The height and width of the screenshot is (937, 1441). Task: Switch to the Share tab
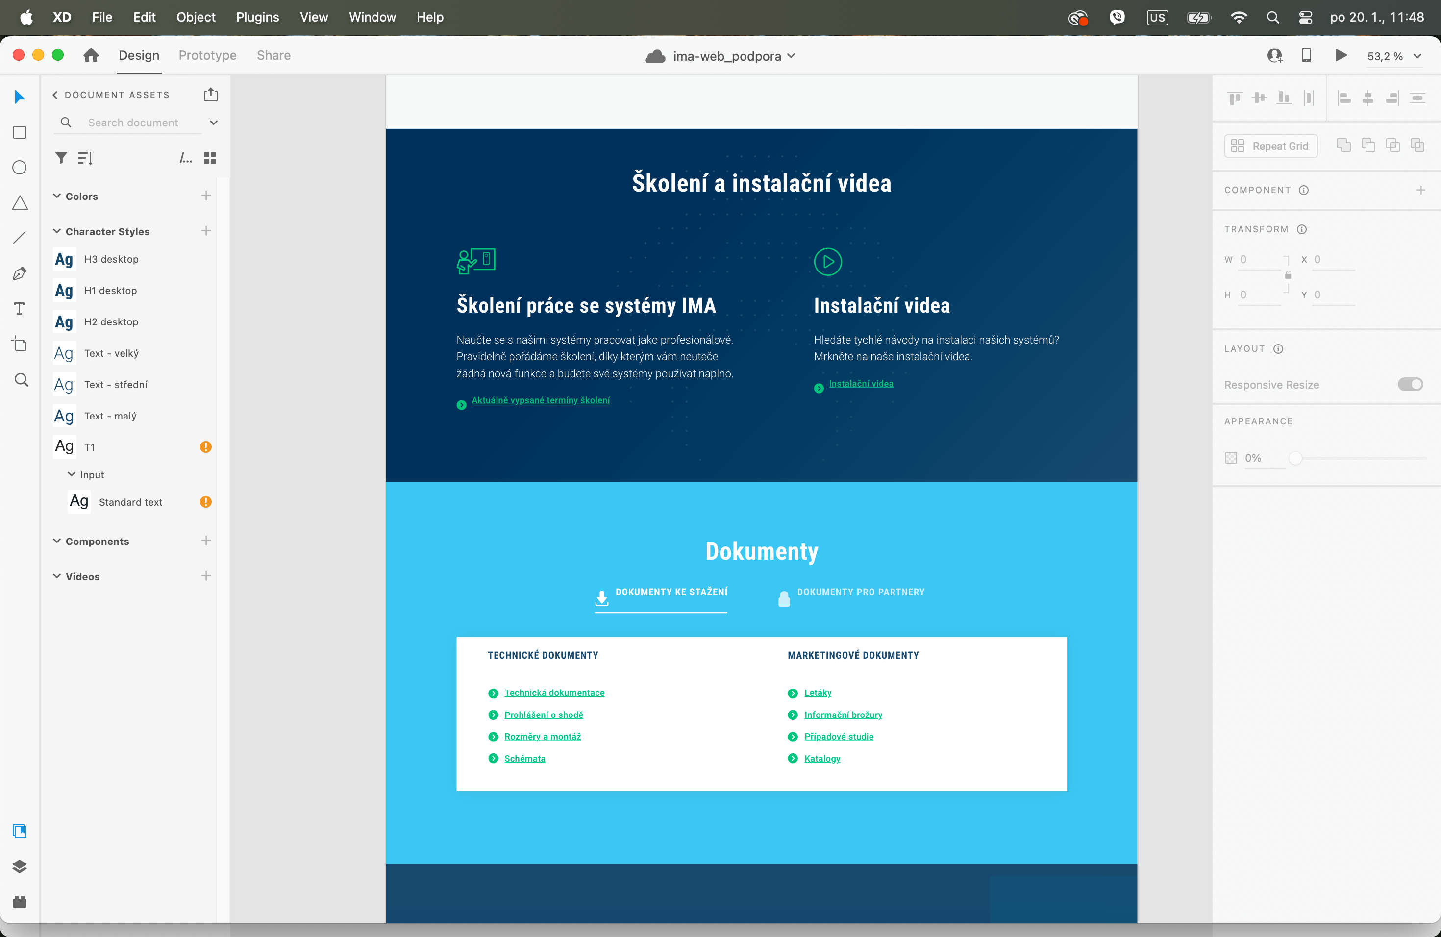click(273, 56)
